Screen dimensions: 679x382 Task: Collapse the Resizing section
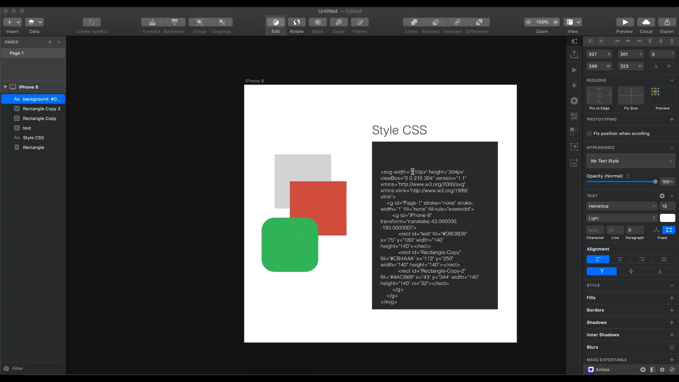pyautogui.click(x=672, y=80)
